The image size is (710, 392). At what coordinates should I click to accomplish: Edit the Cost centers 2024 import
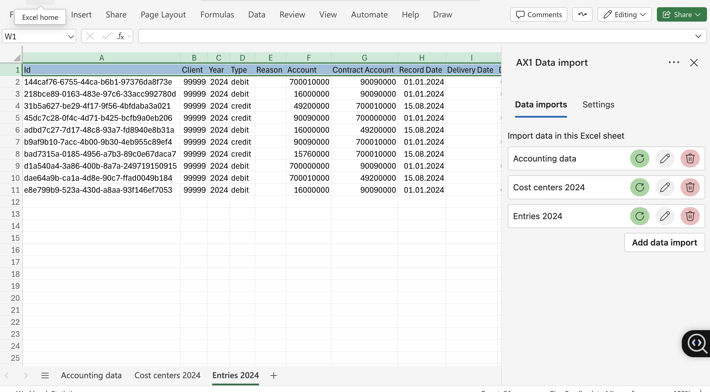pos(665,187)
